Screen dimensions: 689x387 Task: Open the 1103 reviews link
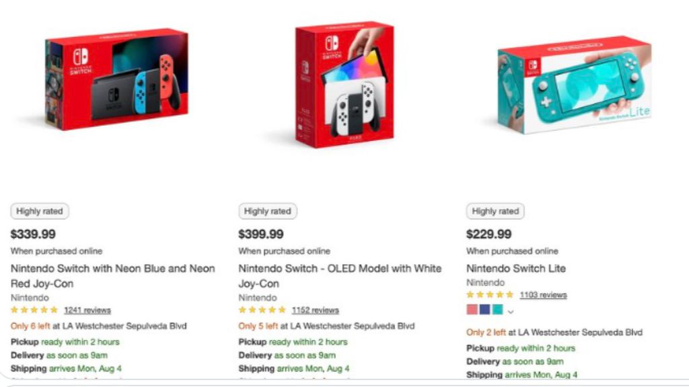(543, 295)
